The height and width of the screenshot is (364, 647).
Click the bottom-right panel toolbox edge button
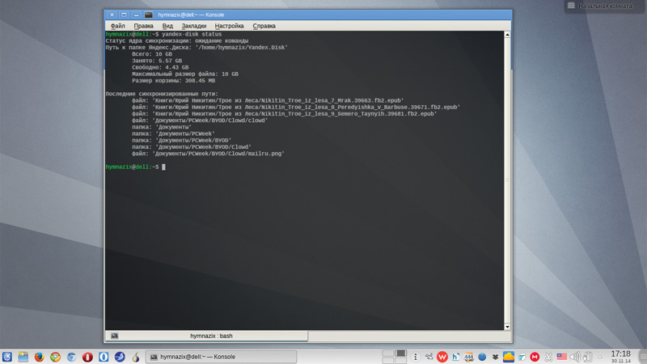click(643, 357)
